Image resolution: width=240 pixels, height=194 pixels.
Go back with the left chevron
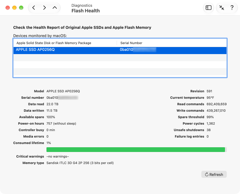click(x=34, y=8)
